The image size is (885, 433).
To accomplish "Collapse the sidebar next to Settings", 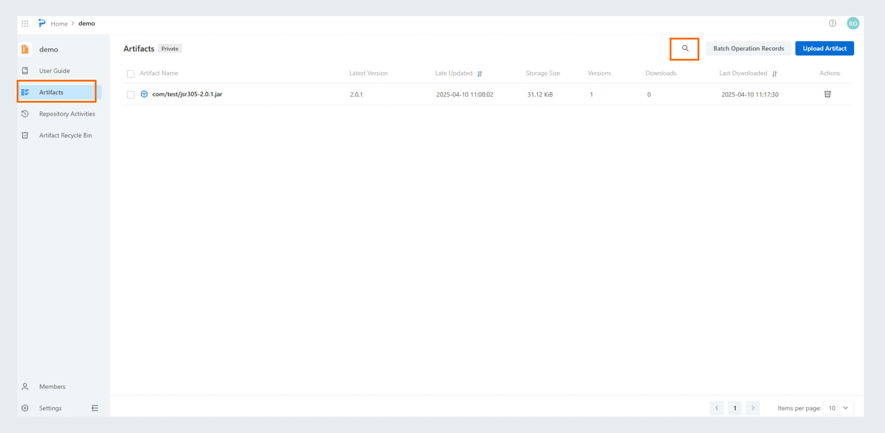I will click(x=95, y=408).
